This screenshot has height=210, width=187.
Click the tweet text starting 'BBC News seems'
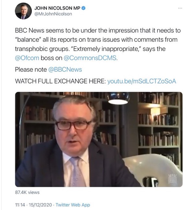point(98,44)
